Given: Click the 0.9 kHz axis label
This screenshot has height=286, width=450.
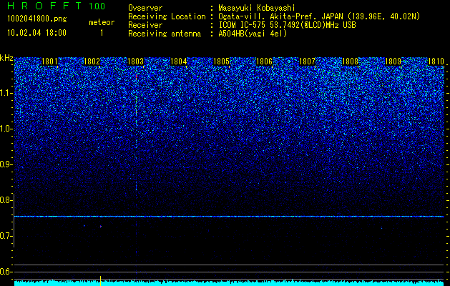Looking at the screenshot, I should pyautogui.click(x=6, y=164).
